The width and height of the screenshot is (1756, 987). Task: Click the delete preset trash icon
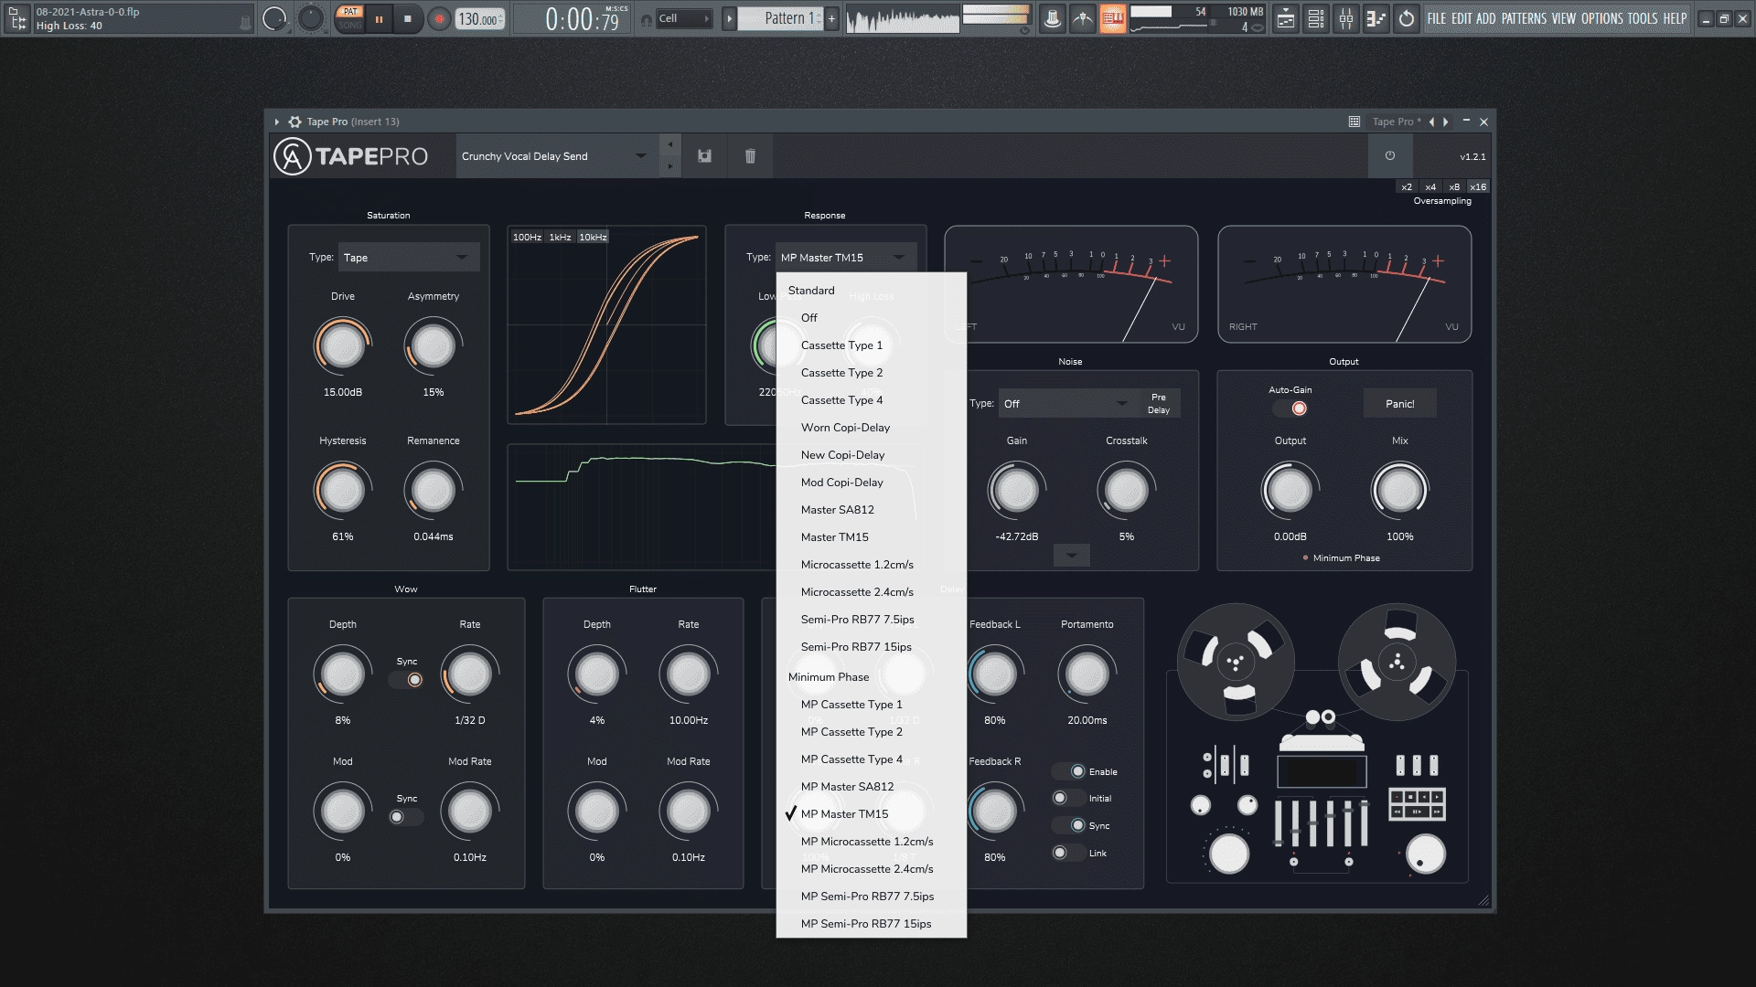[750, 156]
